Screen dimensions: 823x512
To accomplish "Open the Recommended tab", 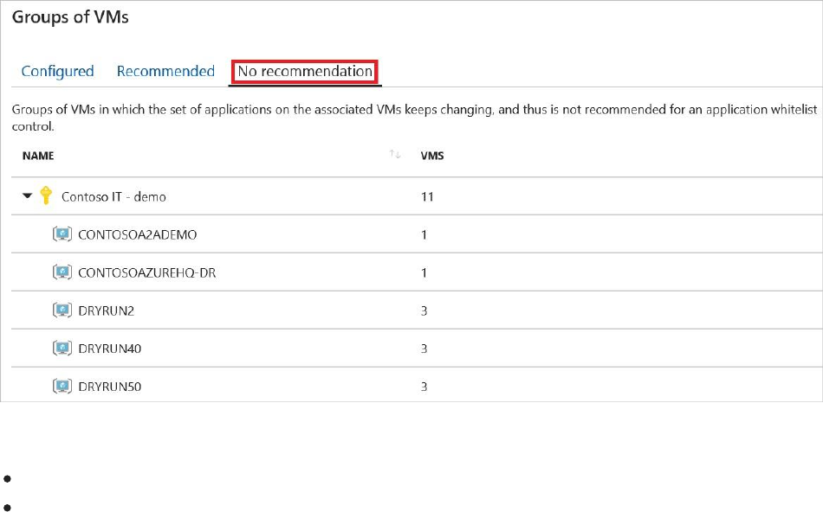I will pyautogui.click(x=165, y=71).
